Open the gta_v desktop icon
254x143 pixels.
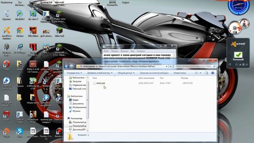point(46,48)
